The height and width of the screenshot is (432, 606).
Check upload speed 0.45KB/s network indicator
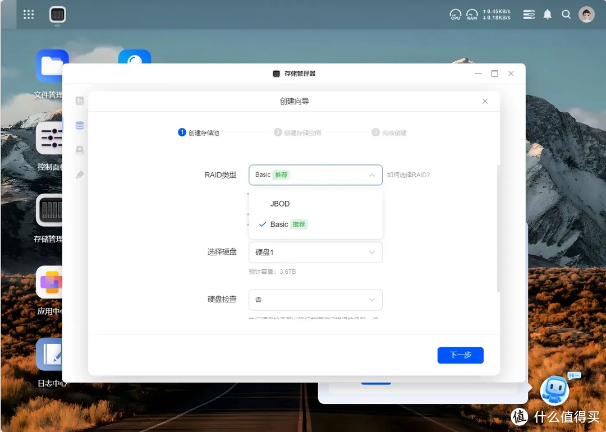496,11
